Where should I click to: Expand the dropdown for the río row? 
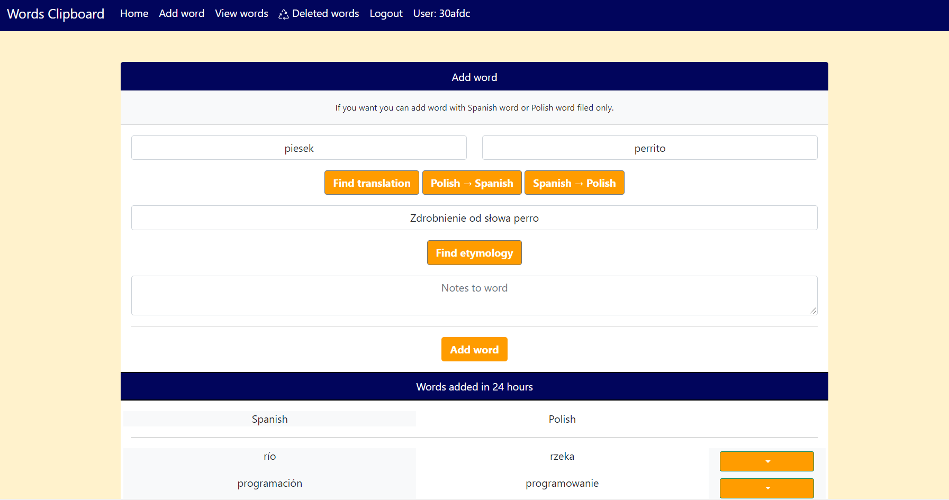tap(767, 461)
